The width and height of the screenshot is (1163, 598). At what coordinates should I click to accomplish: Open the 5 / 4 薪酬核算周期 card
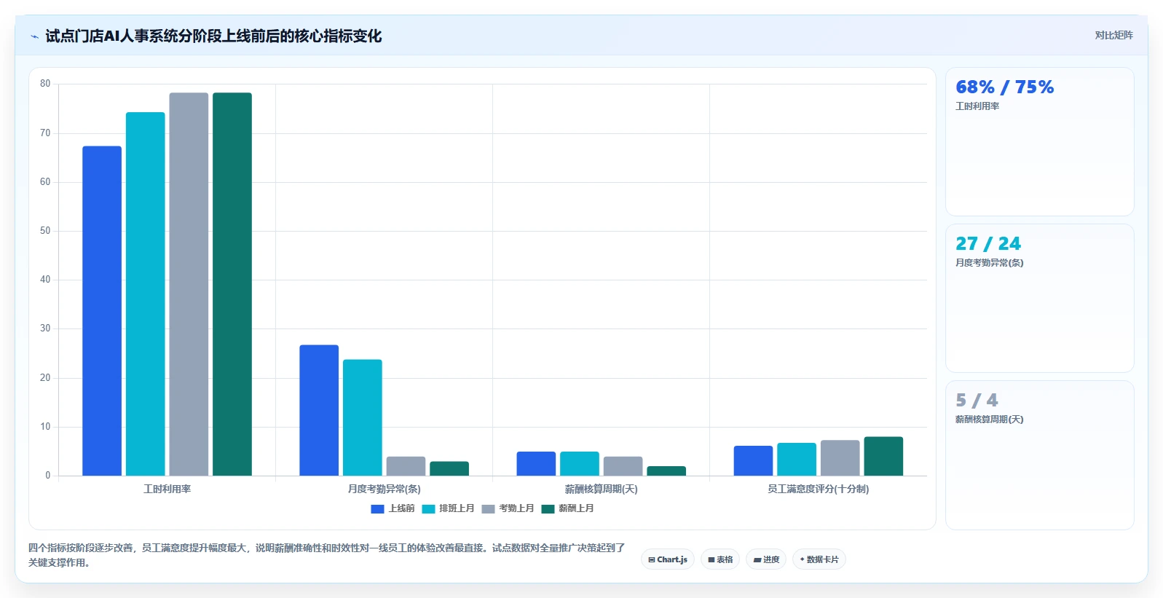pos(1039,455)
